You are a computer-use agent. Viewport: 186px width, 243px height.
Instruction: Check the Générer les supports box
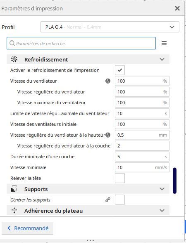coord(120,200)
